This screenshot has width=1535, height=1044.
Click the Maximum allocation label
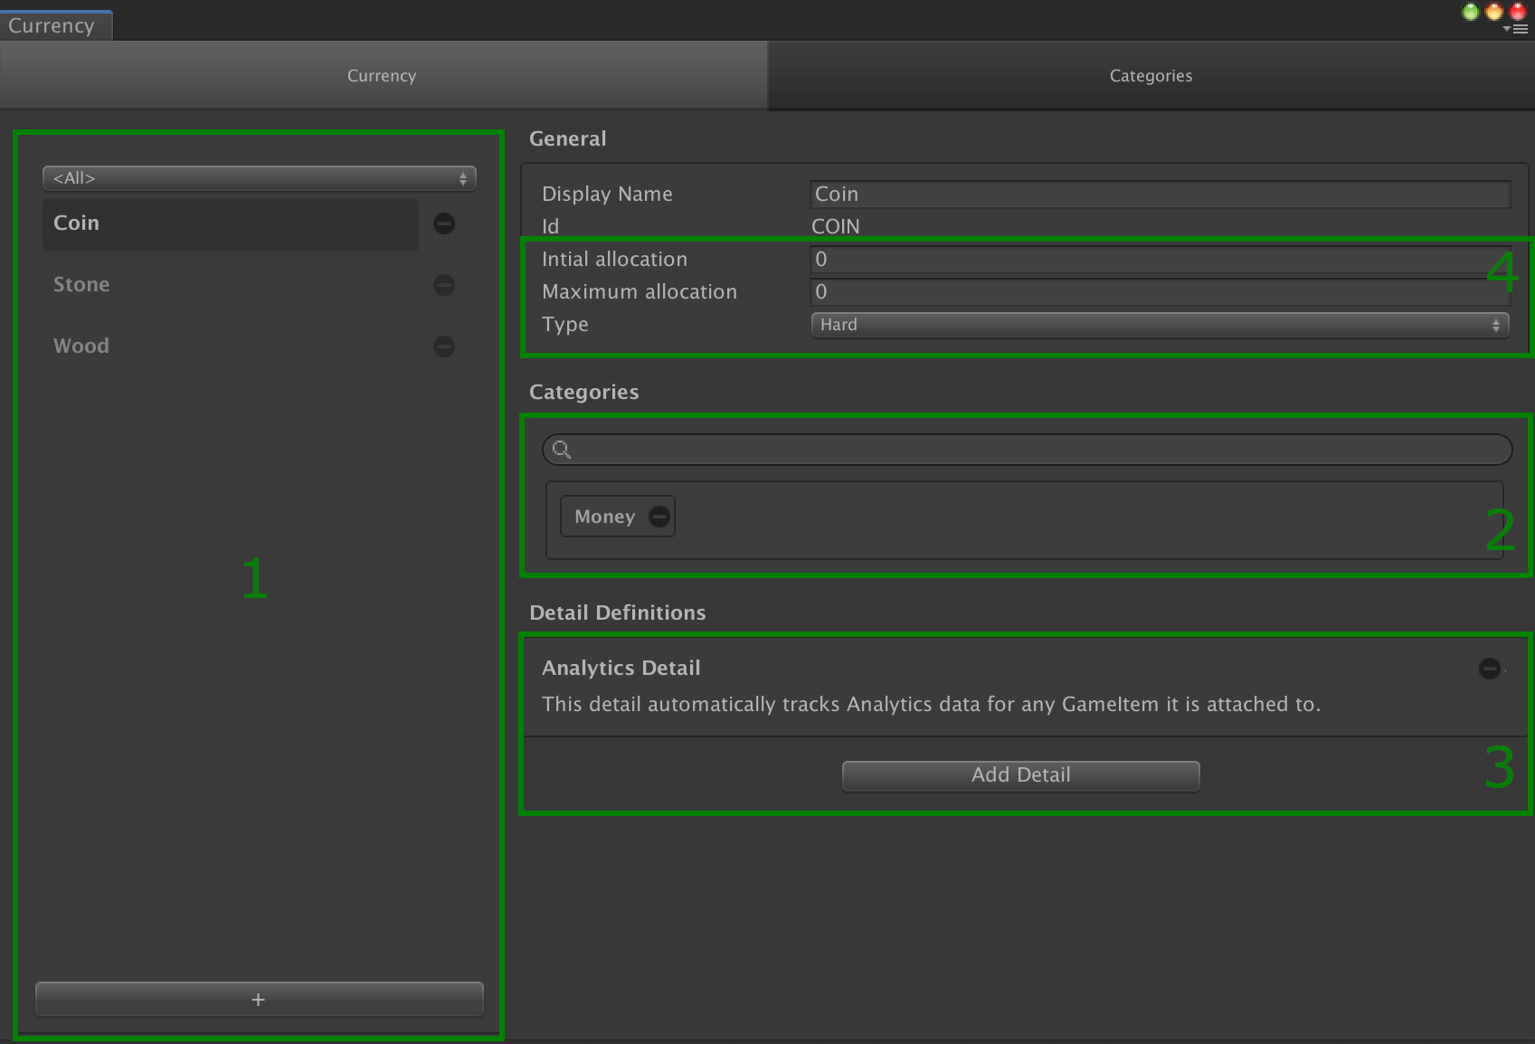(640, 292)
